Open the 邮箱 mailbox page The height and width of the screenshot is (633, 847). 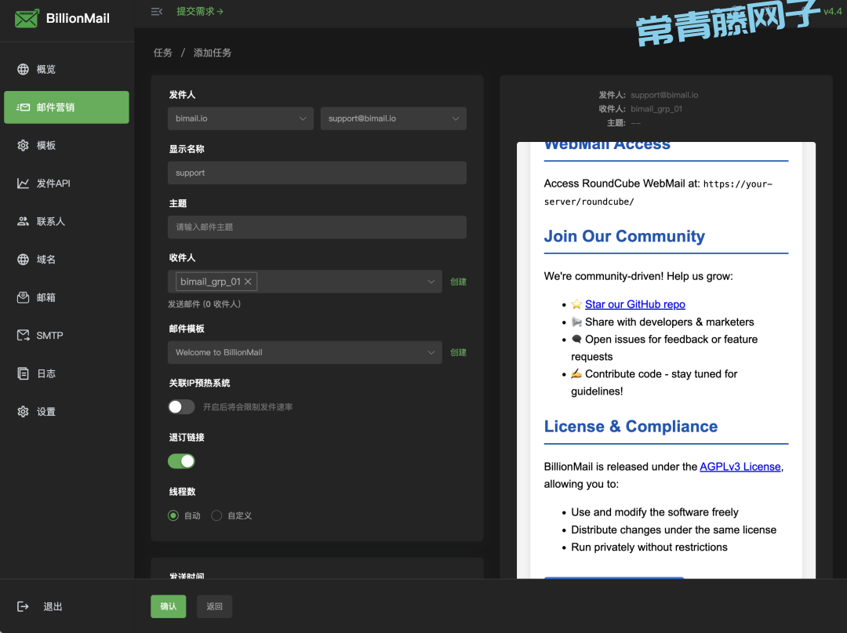67,297
